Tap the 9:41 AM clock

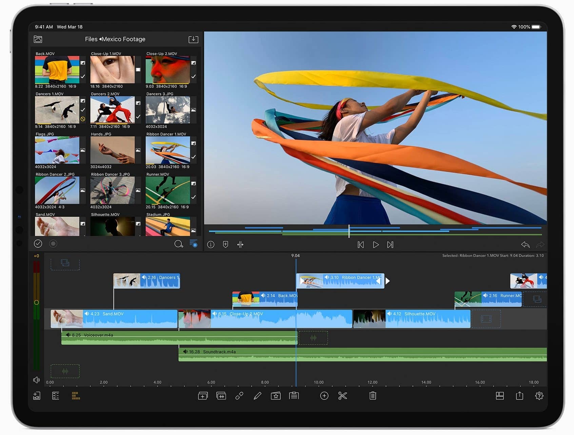(44, 27)
